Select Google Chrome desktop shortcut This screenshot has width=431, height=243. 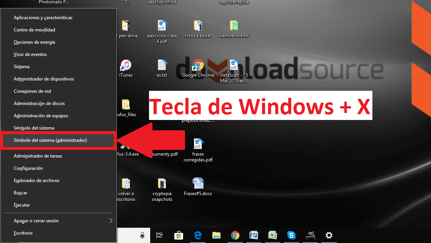tap(198, 66)
